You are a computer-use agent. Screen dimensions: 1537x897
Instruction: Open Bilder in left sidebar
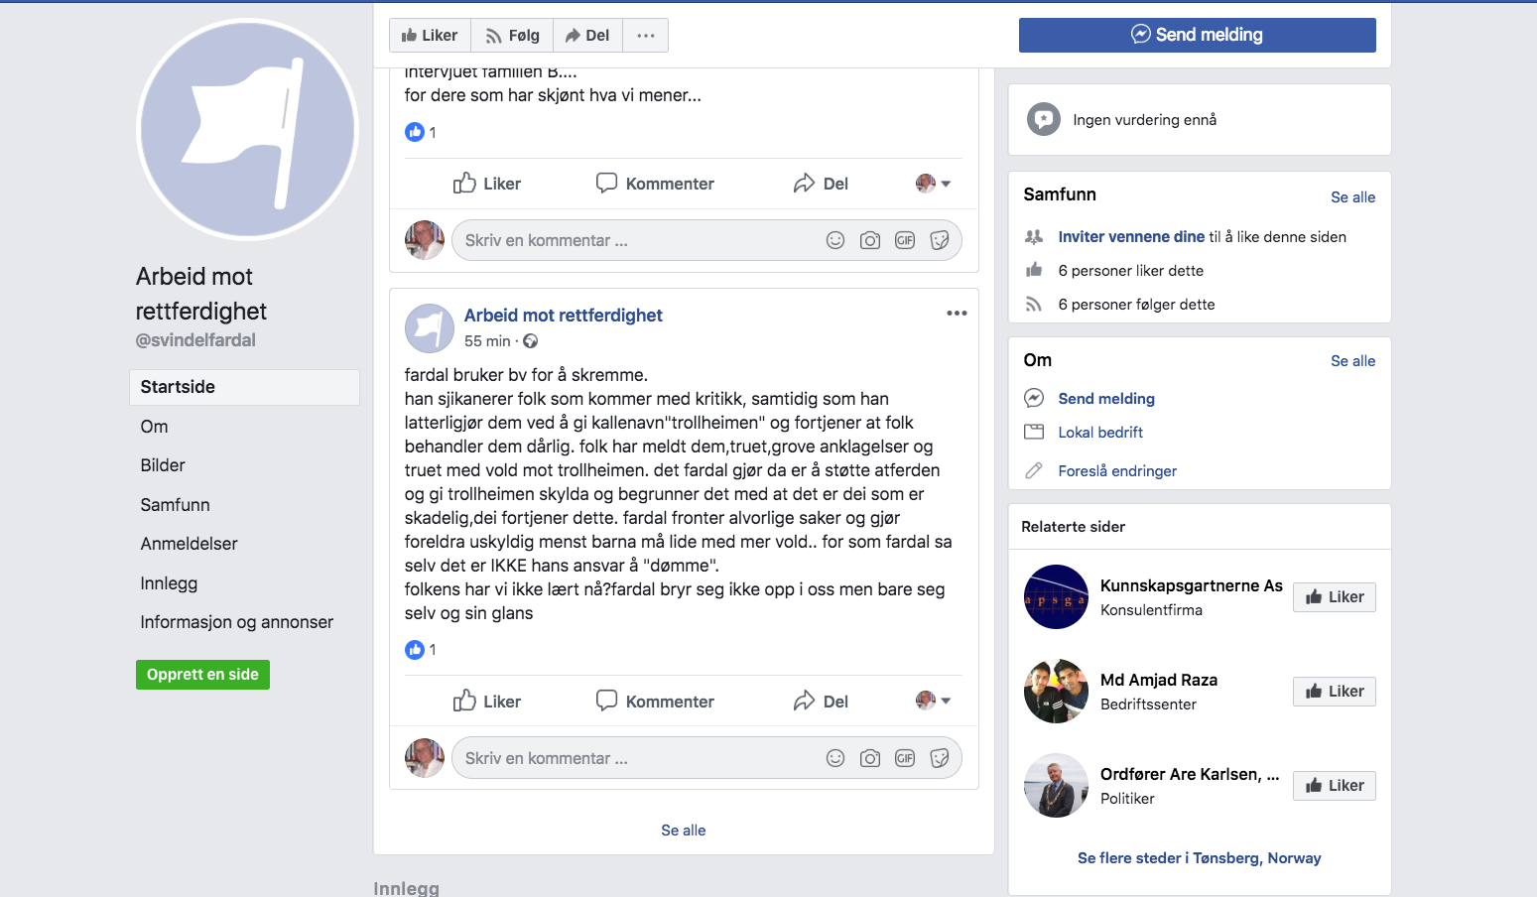click(163, 465)
